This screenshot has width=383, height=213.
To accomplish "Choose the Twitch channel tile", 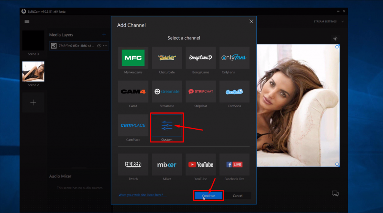I will (x=133, y=164).
